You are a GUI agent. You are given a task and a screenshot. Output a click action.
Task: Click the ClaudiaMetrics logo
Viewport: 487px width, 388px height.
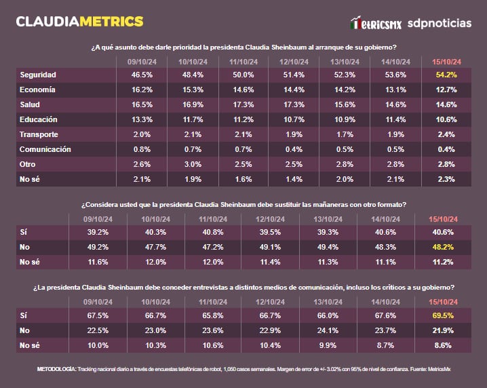coord(79,22)
